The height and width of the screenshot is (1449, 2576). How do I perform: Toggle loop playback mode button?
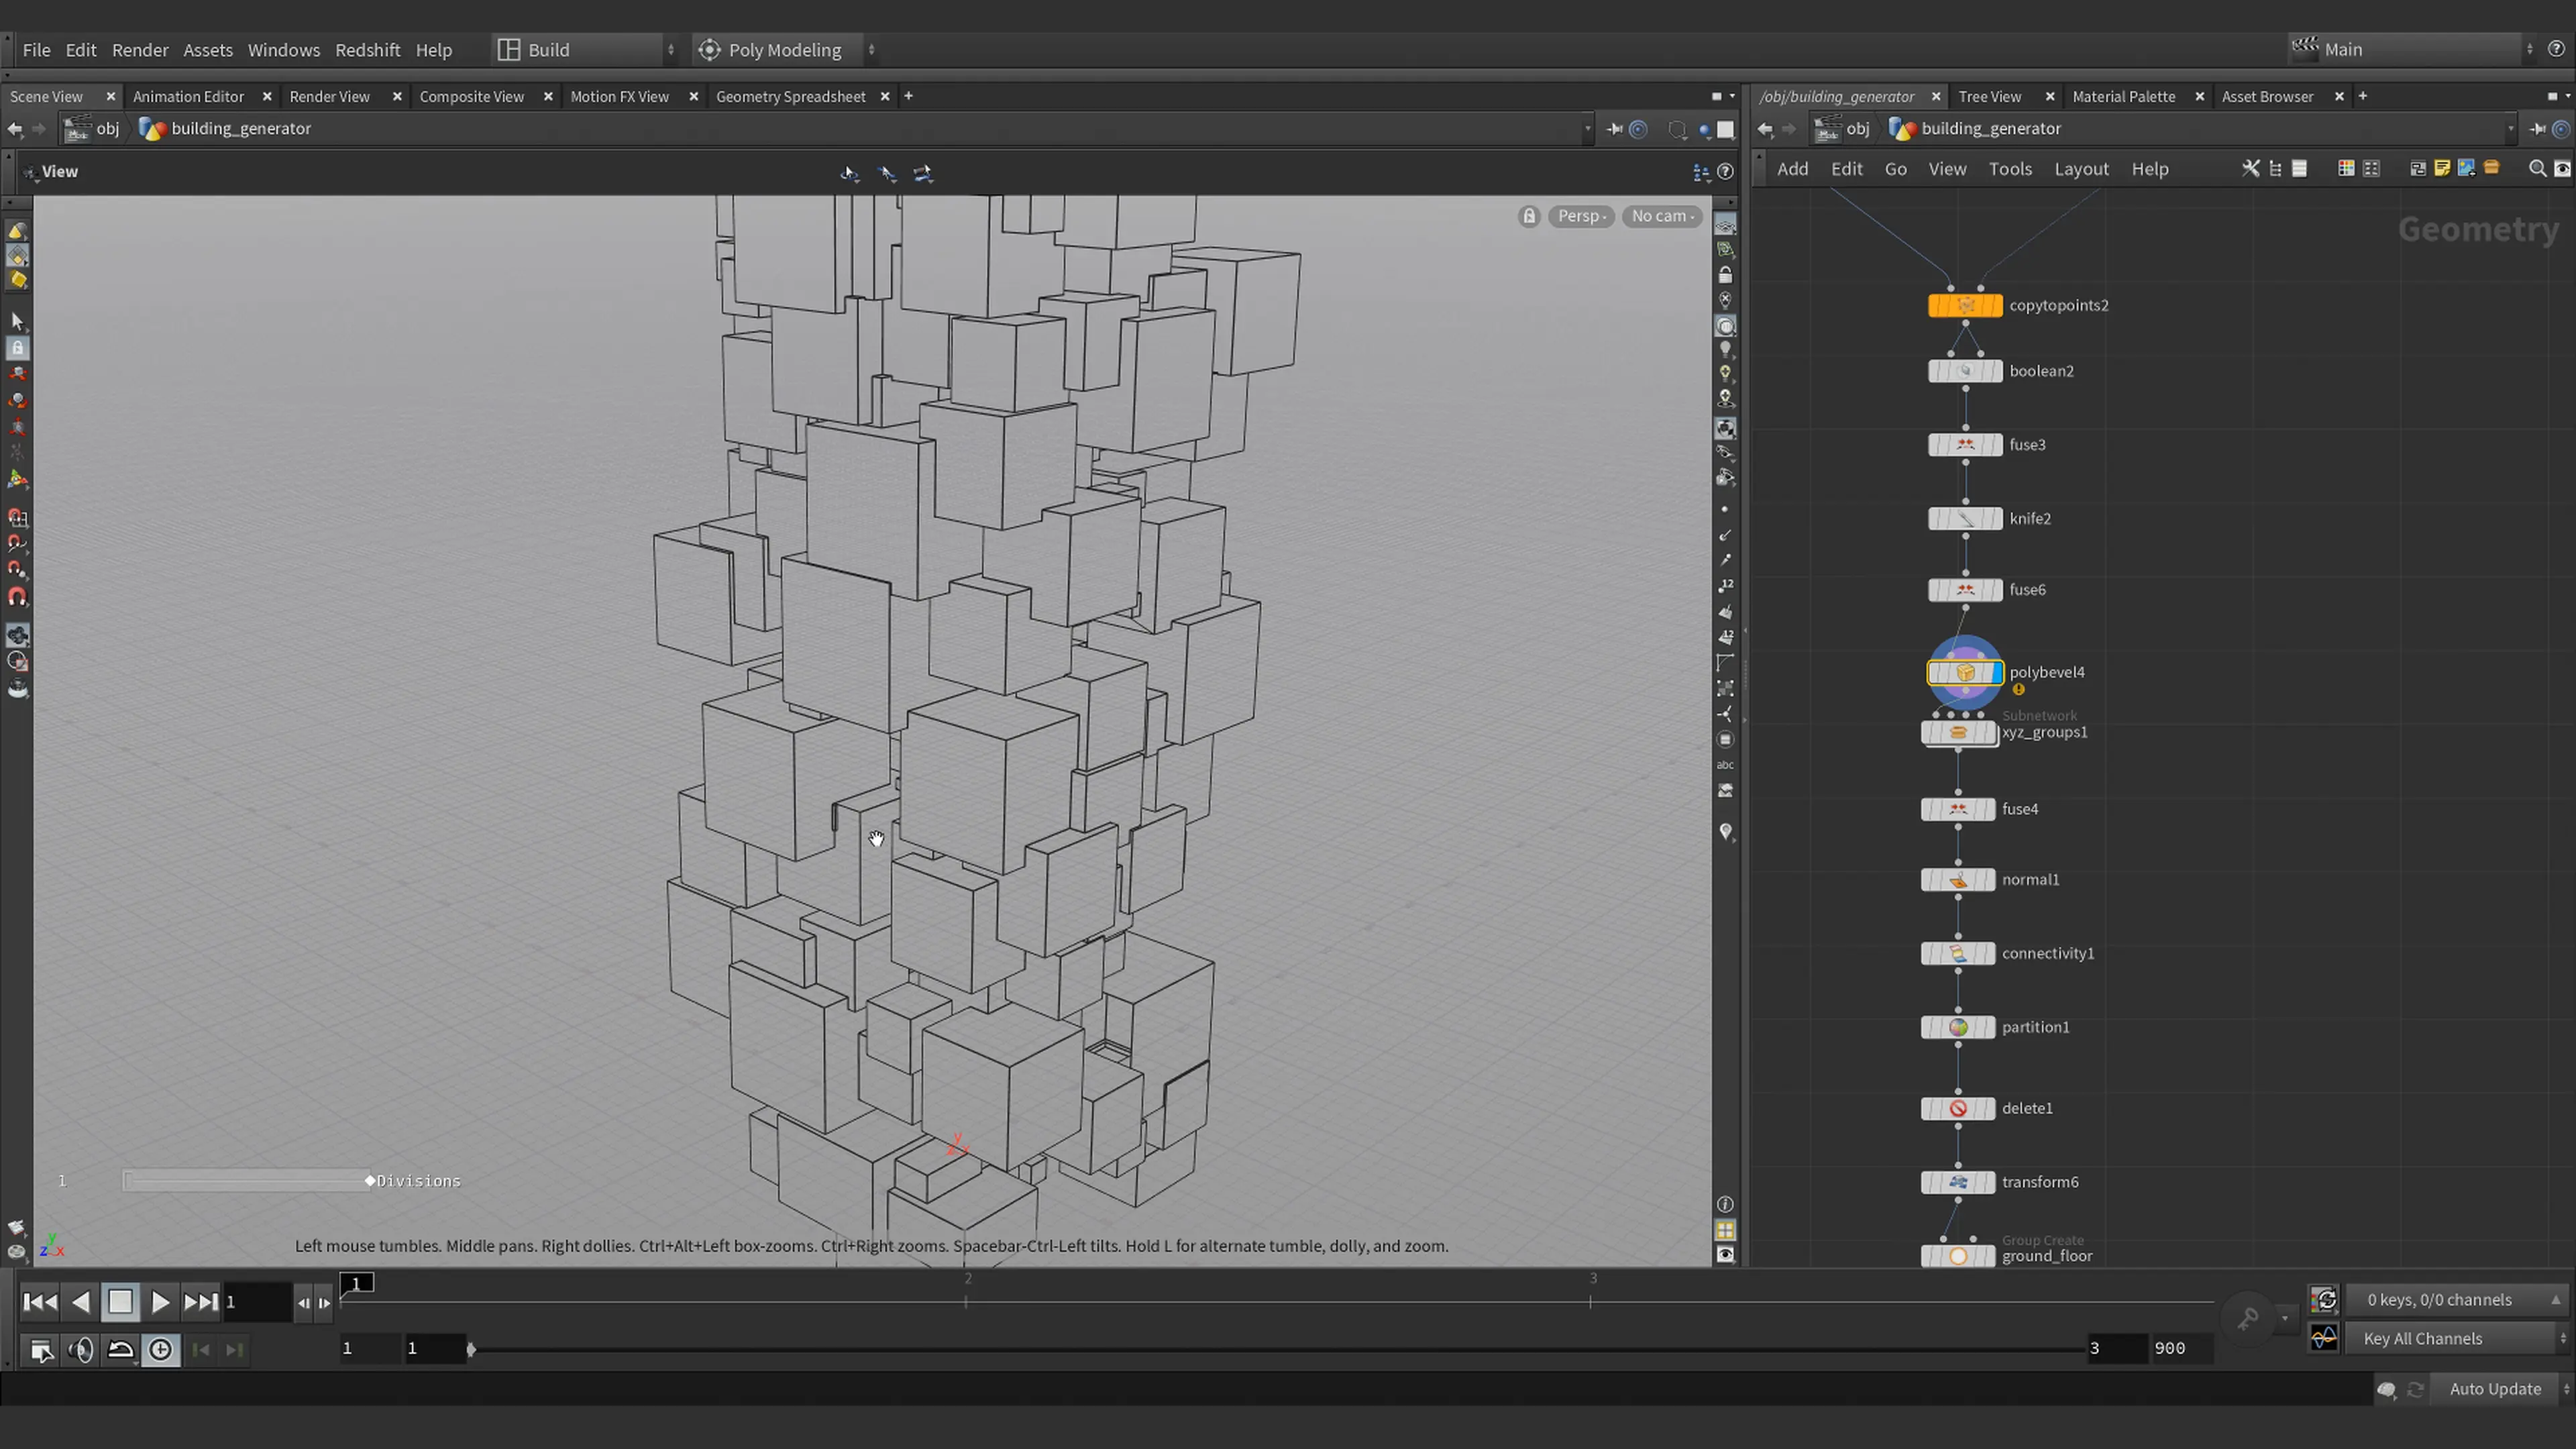tap(120, 1350)
